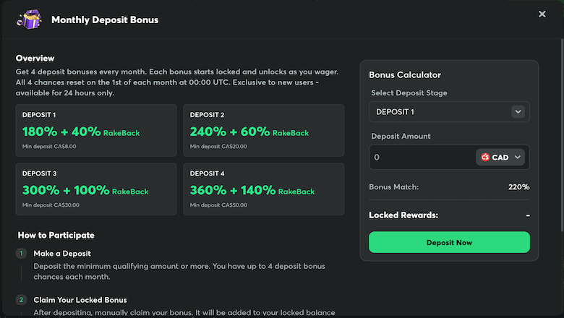Click the Locked Rewards row
Viewport: 564px width, 318px height.
point(449,215)
